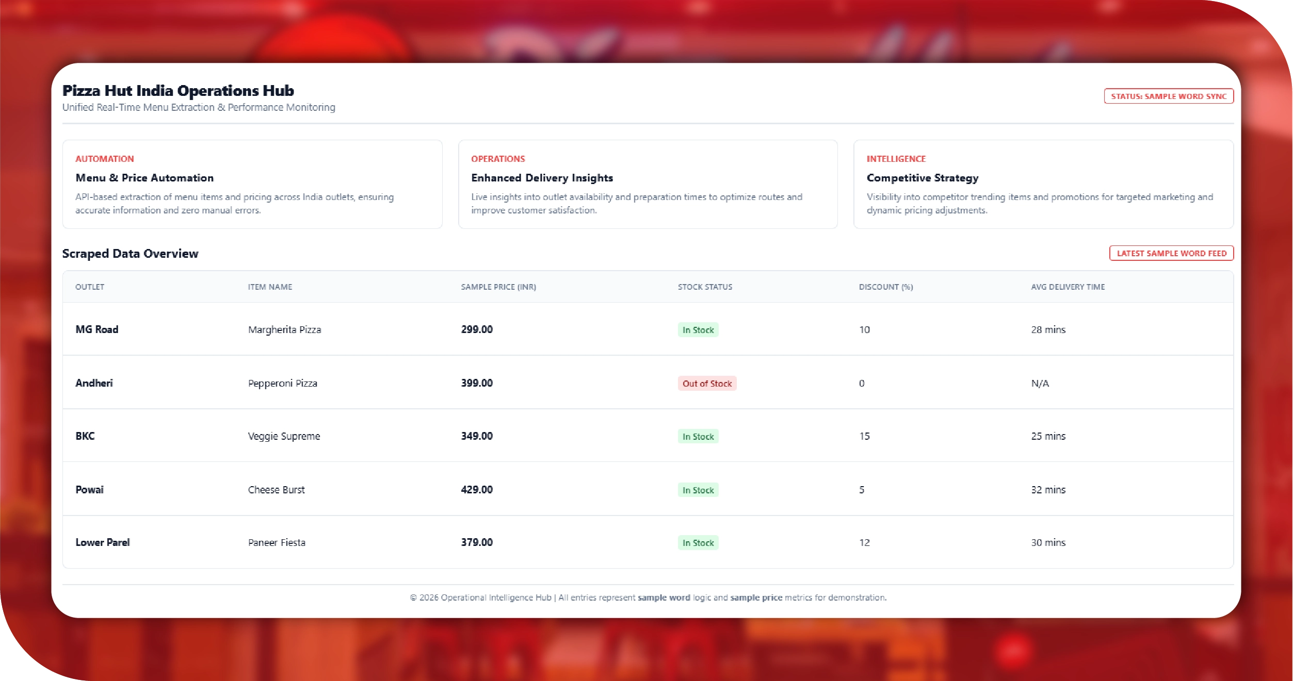Click the STOCK STATUS column header
Image resolution: width=1293 pixels, height=681 pixels.
pyautogui.click(x=704, y=287)
